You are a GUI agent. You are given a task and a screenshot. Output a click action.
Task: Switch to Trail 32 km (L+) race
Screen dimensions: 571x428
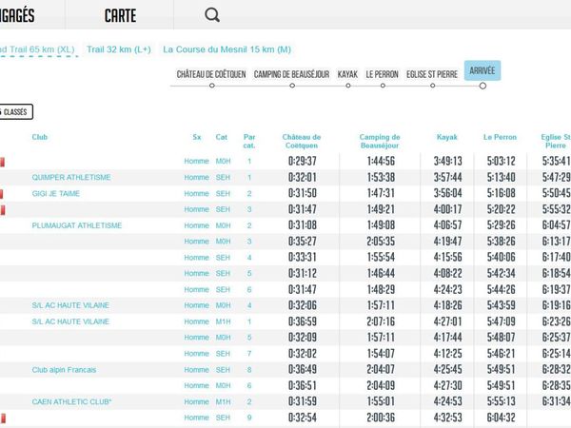point(118,49)
